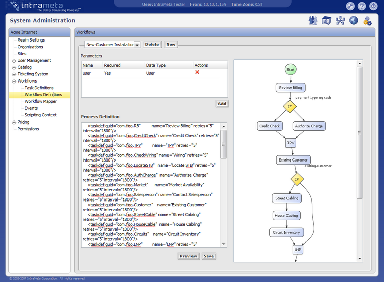Click the Process Definition scrollbar thumb
384x282 pixels.
223,144
